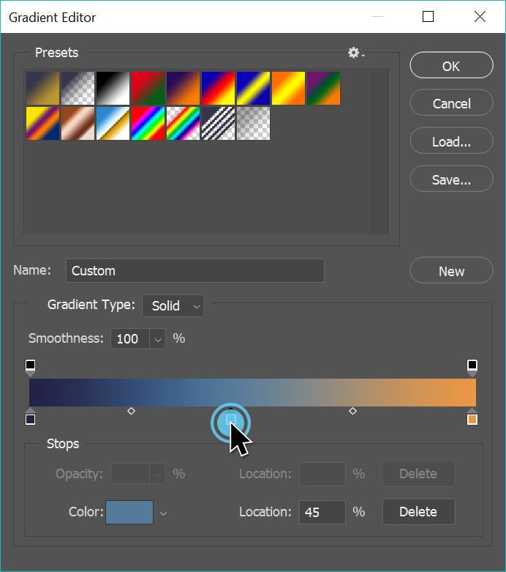Screen dimensions: 506x572
Task: Select the transparent rainbow gradient preset
Action: tap(184, 123)
